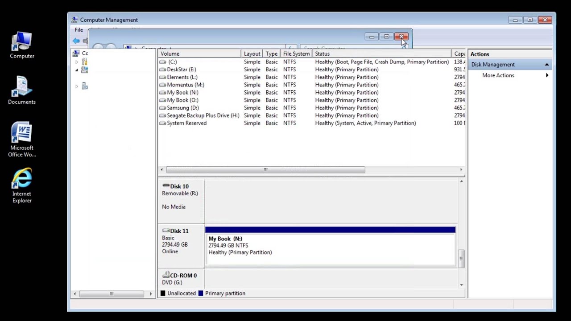Sort by the Status column header
The height and width of the screenshot is (321, 571).
pyautogui.click(x=382, y=53)
